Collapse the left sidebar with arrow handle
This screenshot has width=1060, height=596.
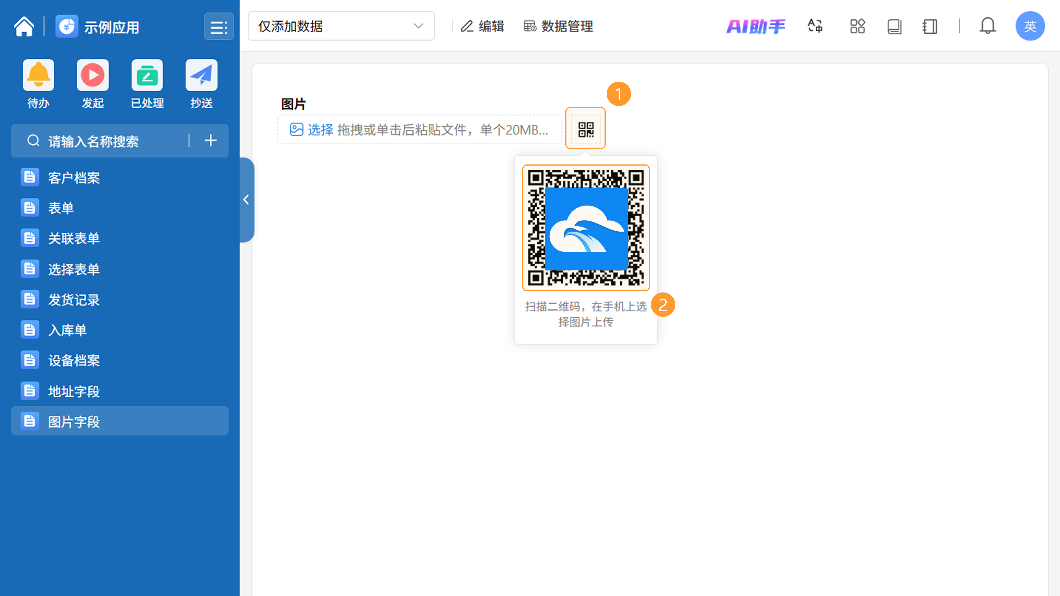pyautogui.click(x=246, y=200)
